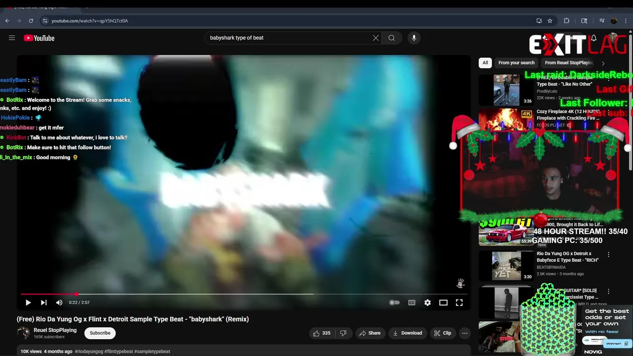Click hashtag #flinttypebeat
The image size is (633, 356).
click(x=119, y=352)
